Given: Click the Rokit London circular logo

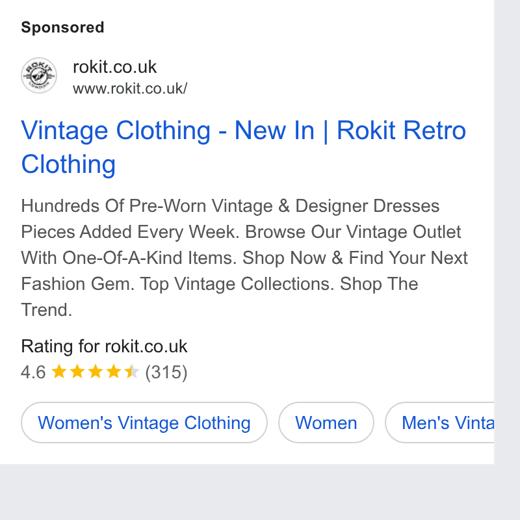Looking at the screenshot, I should pyautogui.click(x=39, y=75).
